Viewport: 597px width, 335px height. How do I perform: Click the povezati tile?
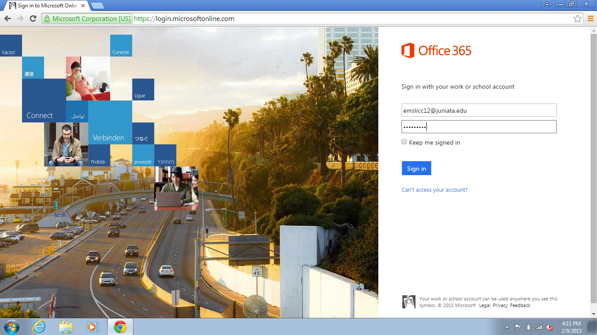(143, 155)
